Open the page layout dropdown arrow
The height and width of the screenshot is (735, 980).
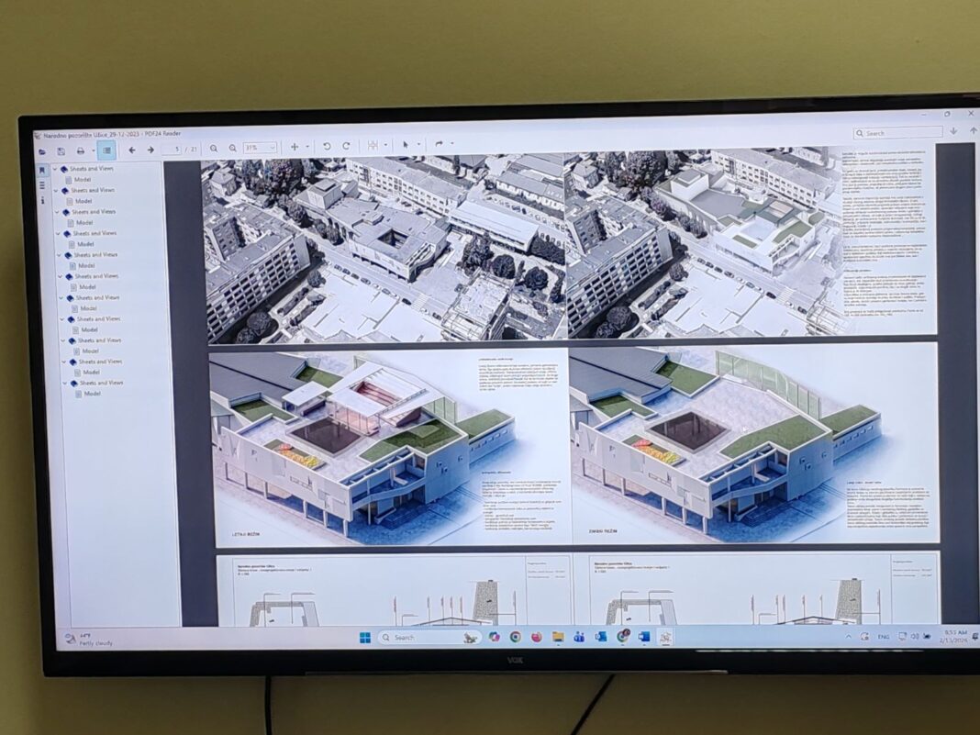click(x=385, y=145)
